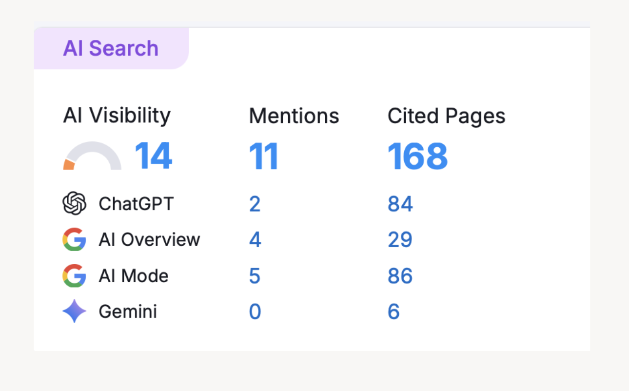Open ChatGPT cited pages value 84
The height and width of the screenshot is (391, 629).
pyautogui.click(x=400, y=204)
